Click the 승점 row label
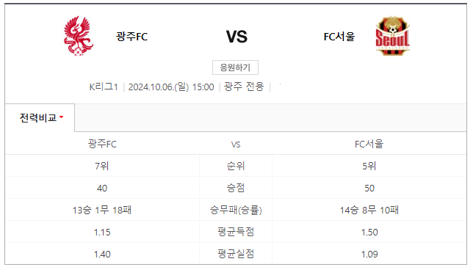Image resolution: width=473 pixels, height=267 pixels. 236,188
